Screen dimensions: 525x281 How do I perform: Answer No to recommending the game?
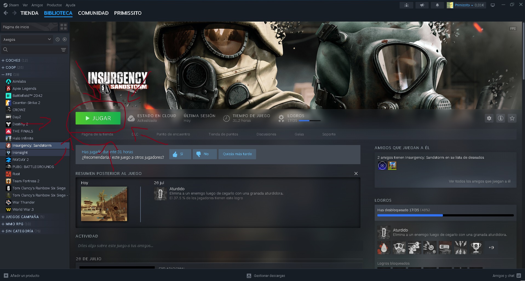205,154
